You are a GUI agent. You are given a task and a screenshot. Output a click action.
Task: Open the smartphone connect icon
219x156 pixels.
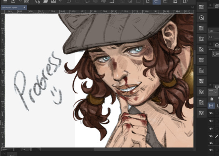(x=175, y=1)
